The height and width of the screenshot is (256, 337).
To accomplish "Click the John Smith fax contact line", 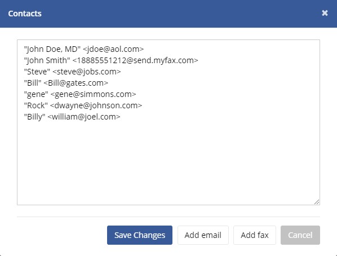I will [111, 60].
